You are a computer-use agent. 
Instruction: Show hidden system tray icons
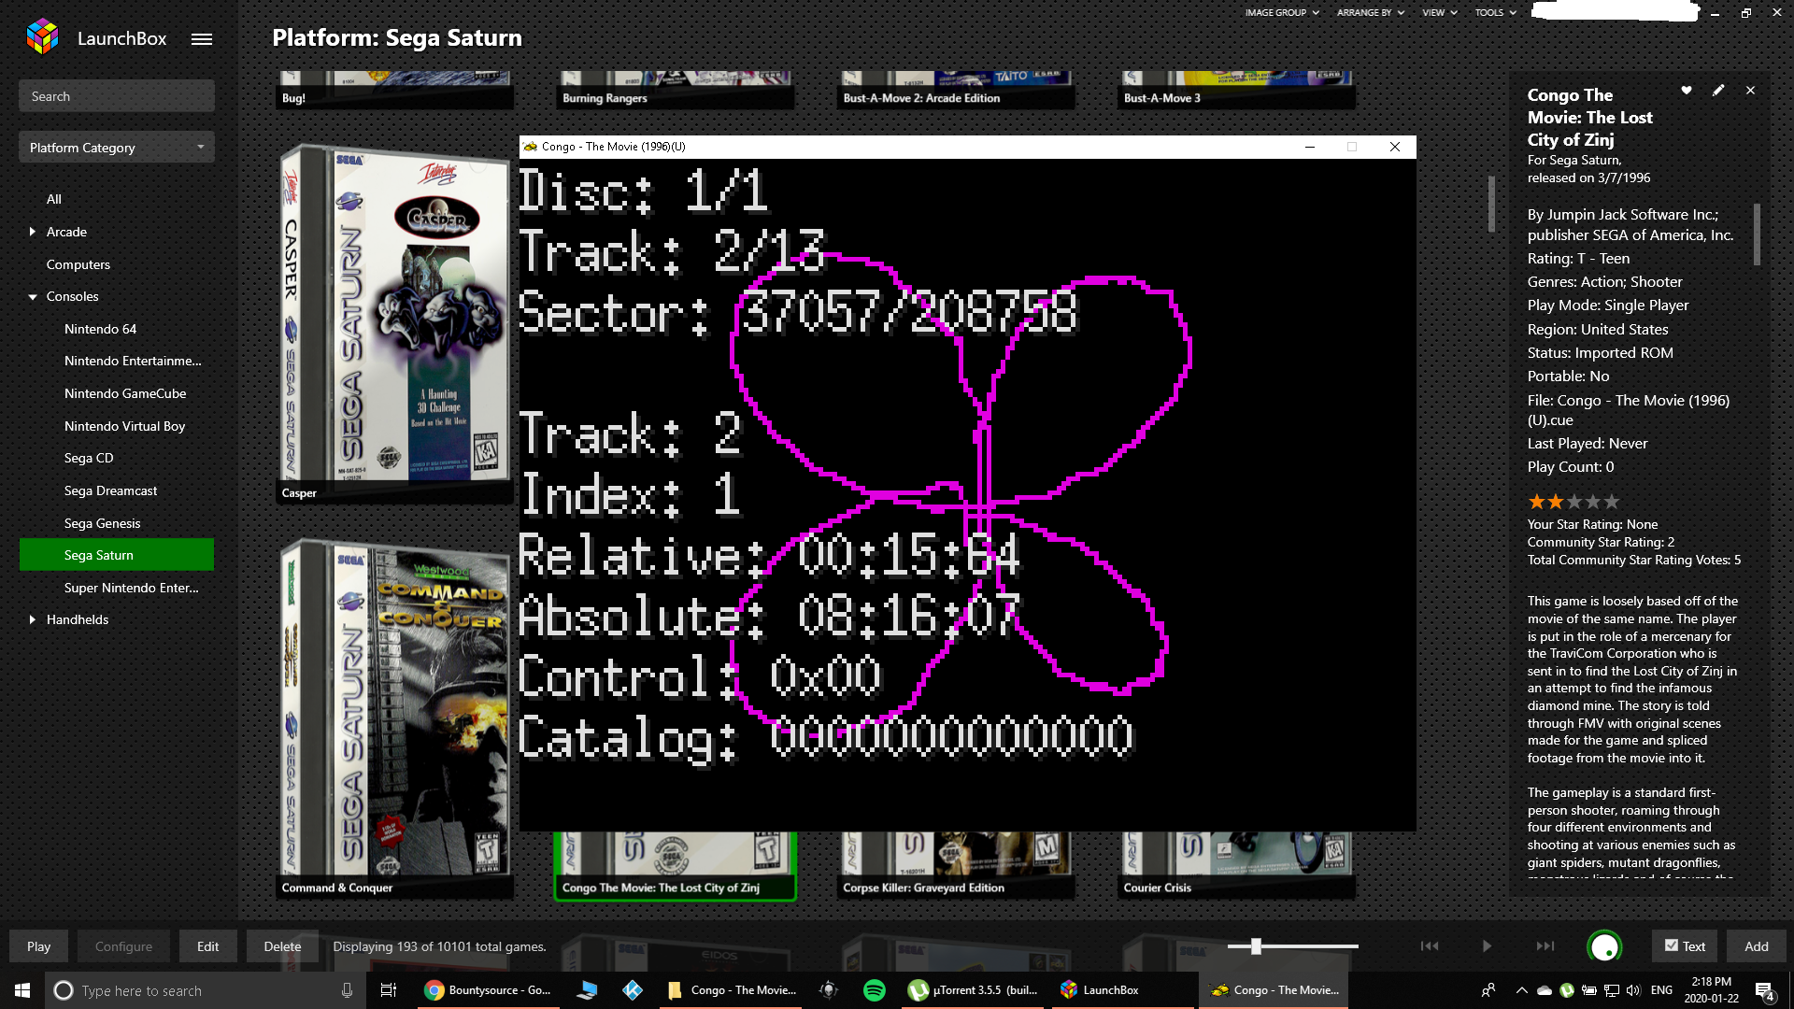tap(1521, 990)
